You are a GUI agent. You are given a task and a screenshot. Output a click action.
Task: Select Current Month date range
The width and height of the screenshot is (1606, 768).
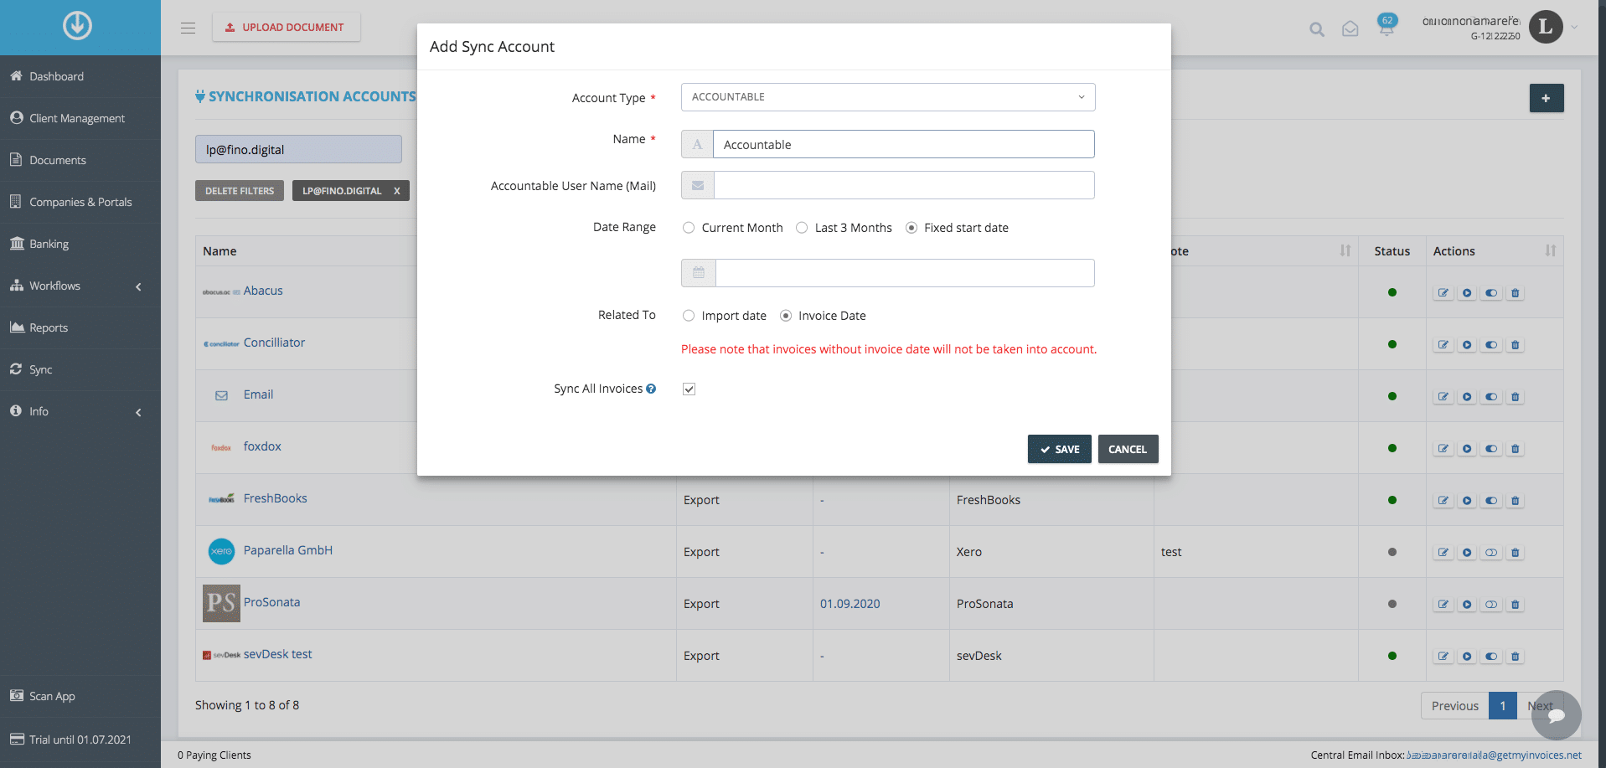tap(689, 228)
